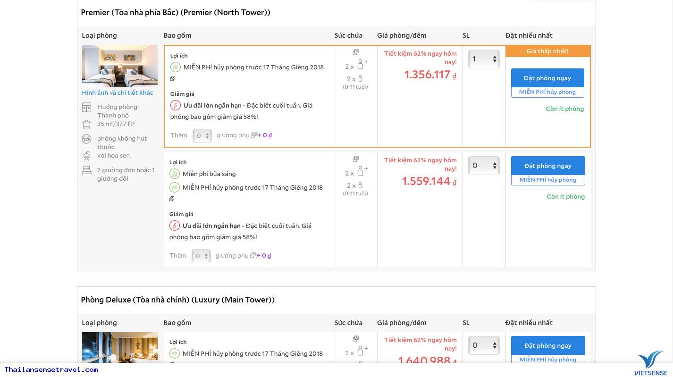Open the Hình ảnh và chi tiết khác link

pos(118,93)
